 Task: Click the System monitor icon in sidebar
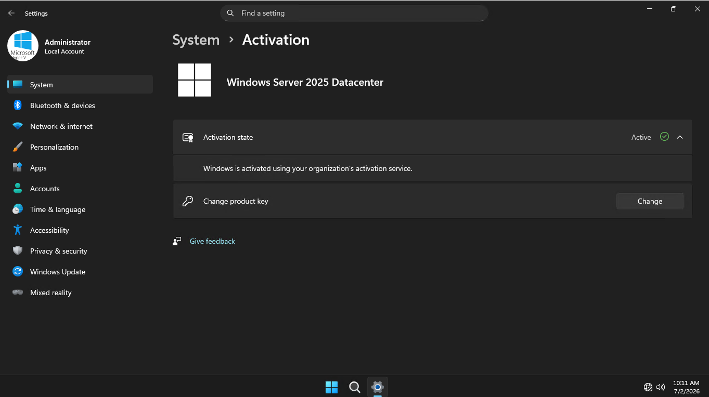click(x=18, y=84)
